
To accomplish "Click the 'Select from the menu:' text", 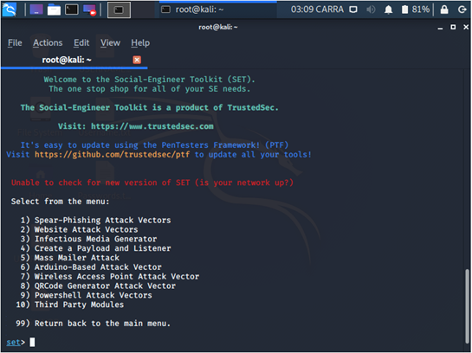I will 61,201.
